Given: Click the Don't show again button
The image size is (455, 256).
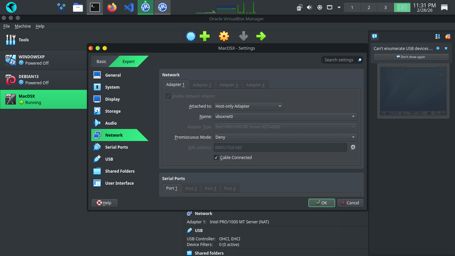Looking at the screenshot, I should [x=411, y=57].
